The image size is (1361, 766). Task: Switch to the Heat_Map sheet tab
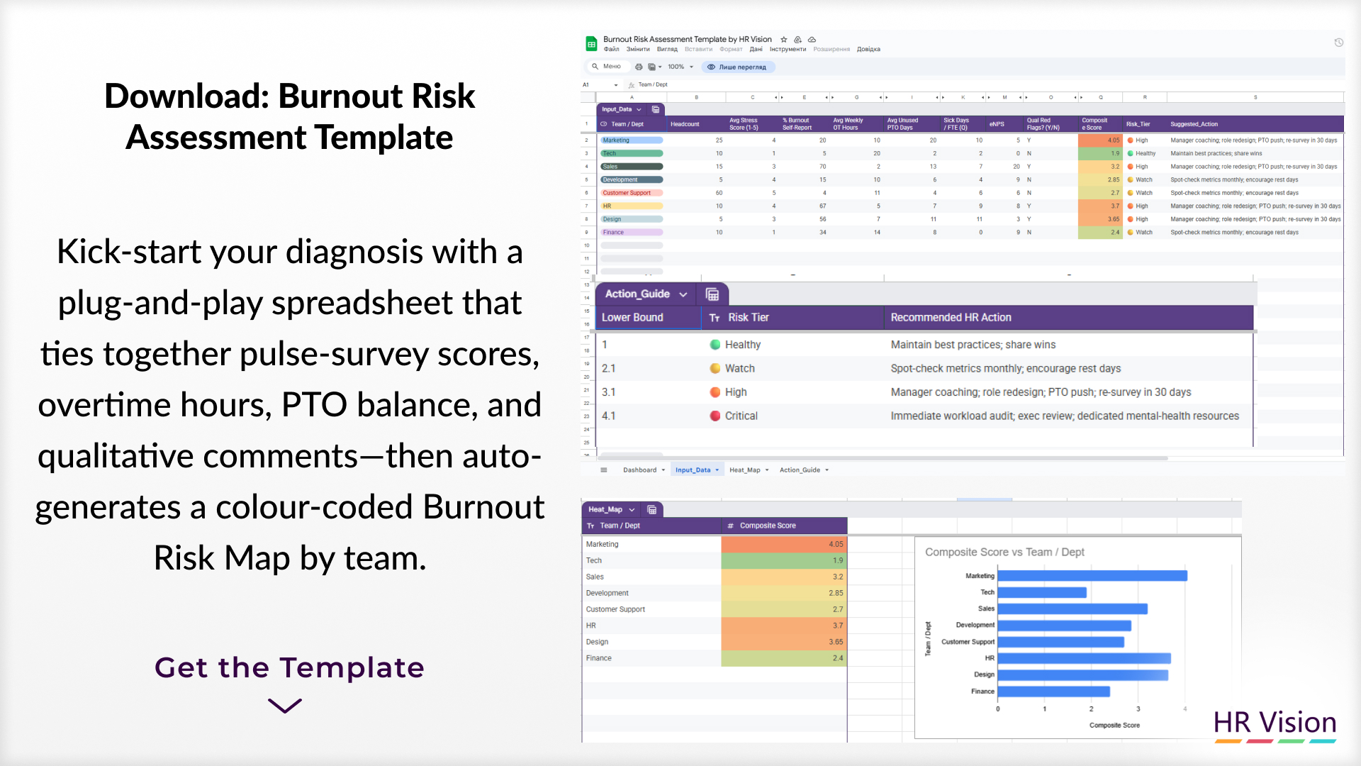tap(749, 470)
